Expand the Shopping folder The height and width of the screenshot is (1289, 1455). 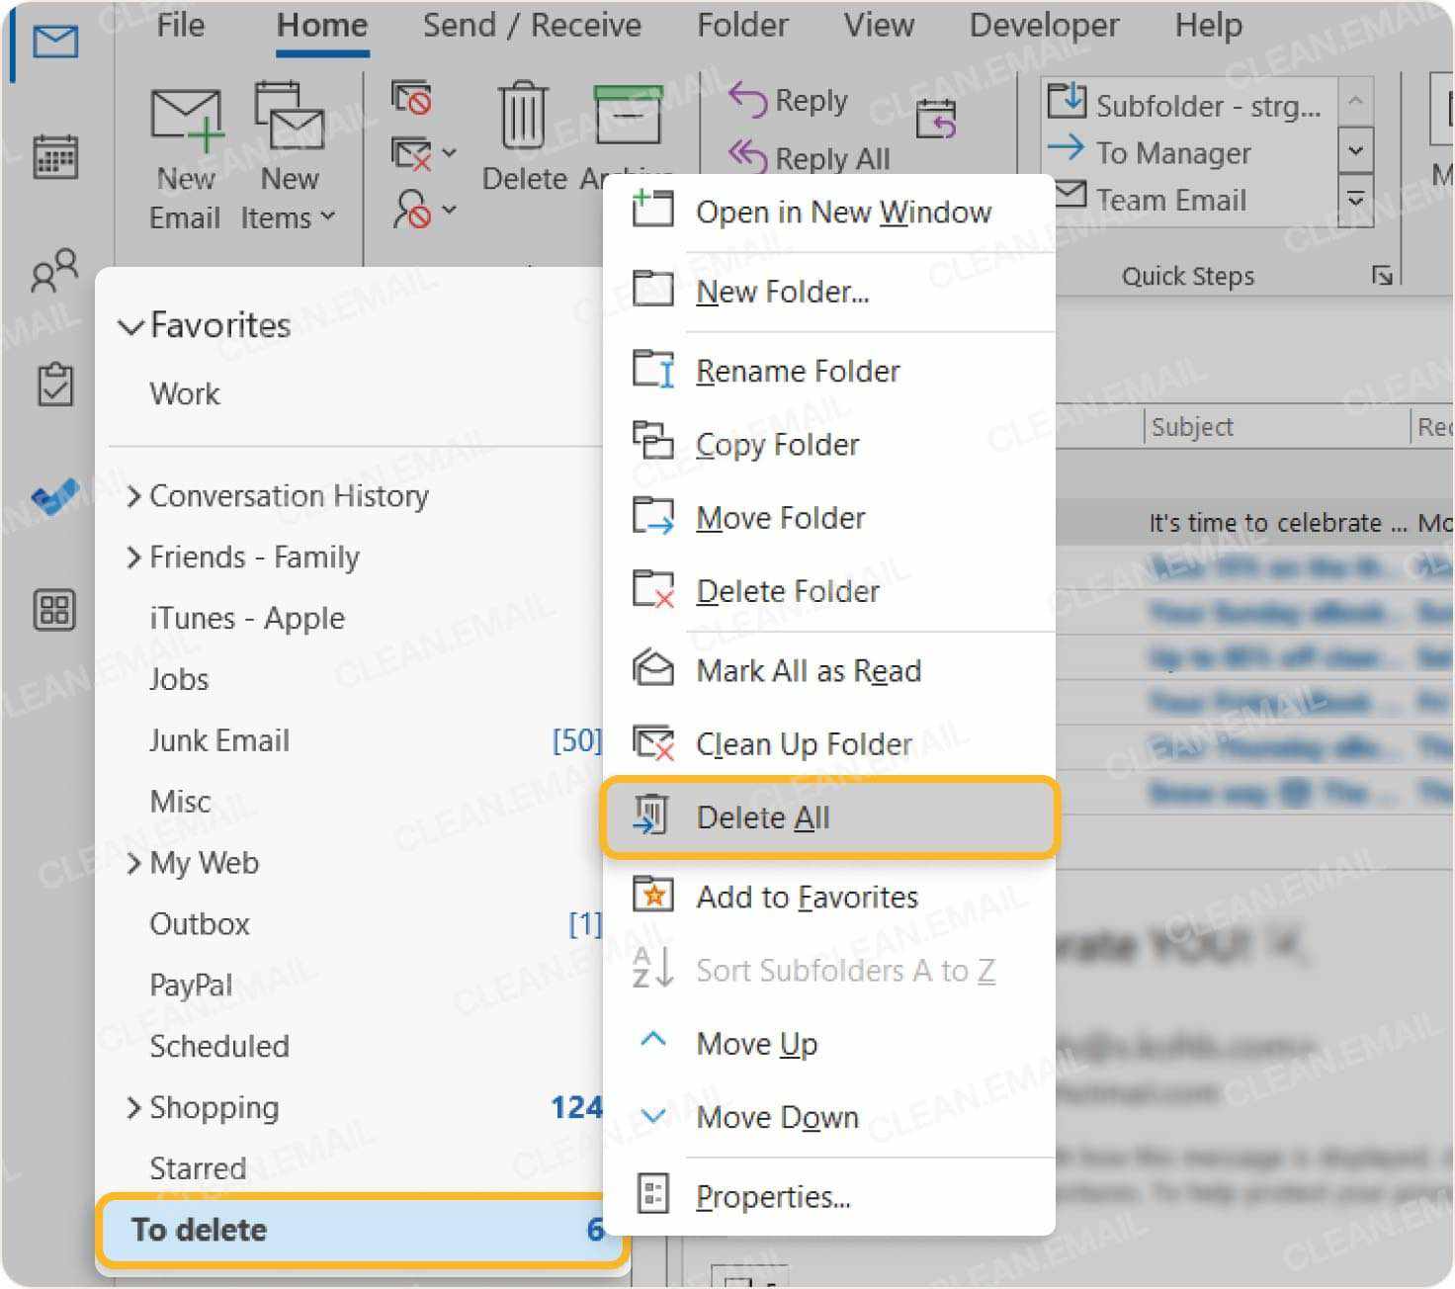click(x=133, y=1108)
